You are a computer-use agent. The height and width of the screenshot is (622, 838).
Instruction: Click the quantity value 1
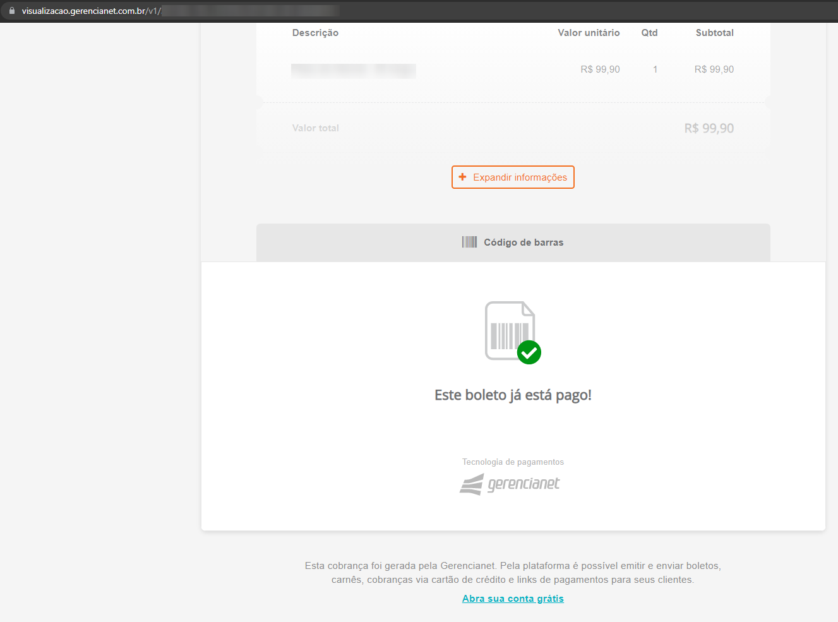tap(655, 69)
